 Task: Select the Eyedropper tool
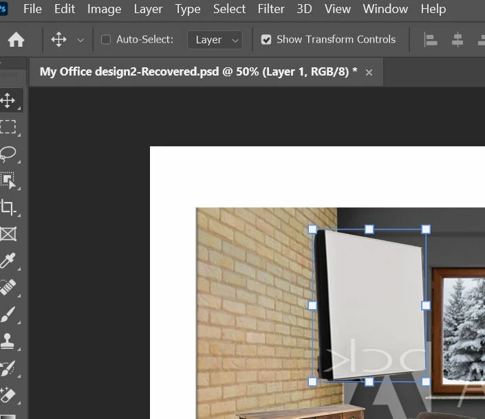pos(8,260)
